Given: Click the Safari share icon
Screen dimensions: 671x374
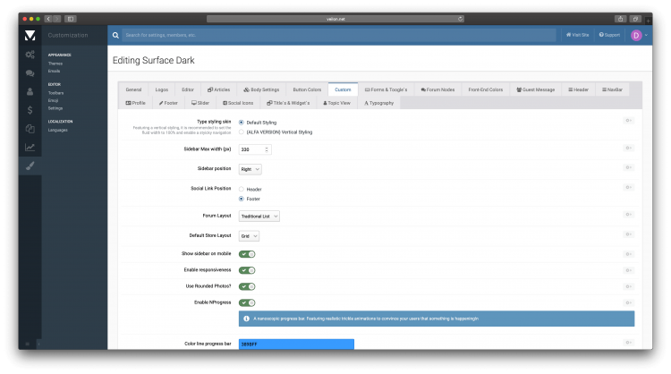Looking at the screenshot, I should (x=619, y=18).
